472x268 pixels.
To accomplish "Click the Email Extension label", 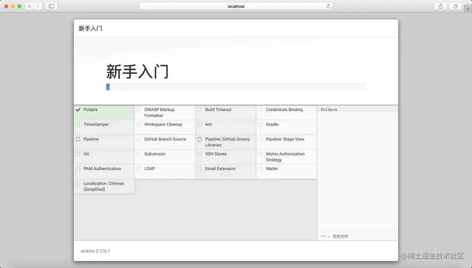I will tap(220, 169).
